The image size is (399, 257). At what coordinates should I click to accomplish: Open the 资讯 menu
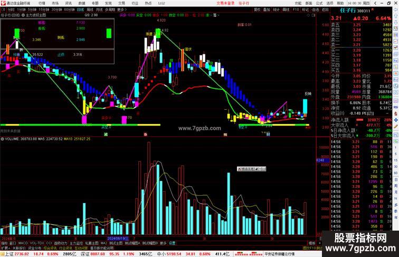click(68, 3)
